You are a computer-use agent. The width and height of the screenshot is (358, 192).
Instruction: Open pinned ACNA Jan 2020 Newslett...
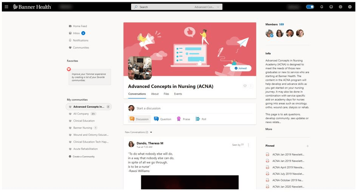(x=288, y=186)
